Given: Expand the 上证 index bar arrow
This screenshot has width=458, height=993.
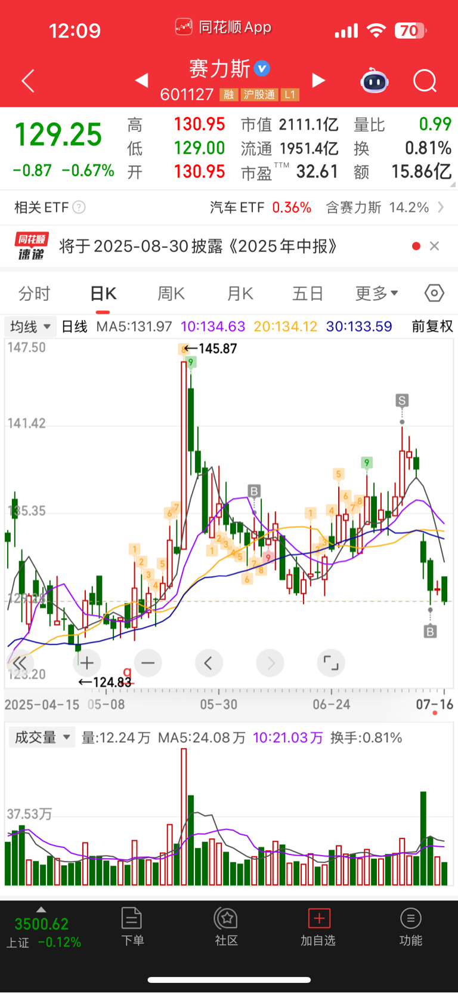Looking at the screenshot, I should 41,909.
